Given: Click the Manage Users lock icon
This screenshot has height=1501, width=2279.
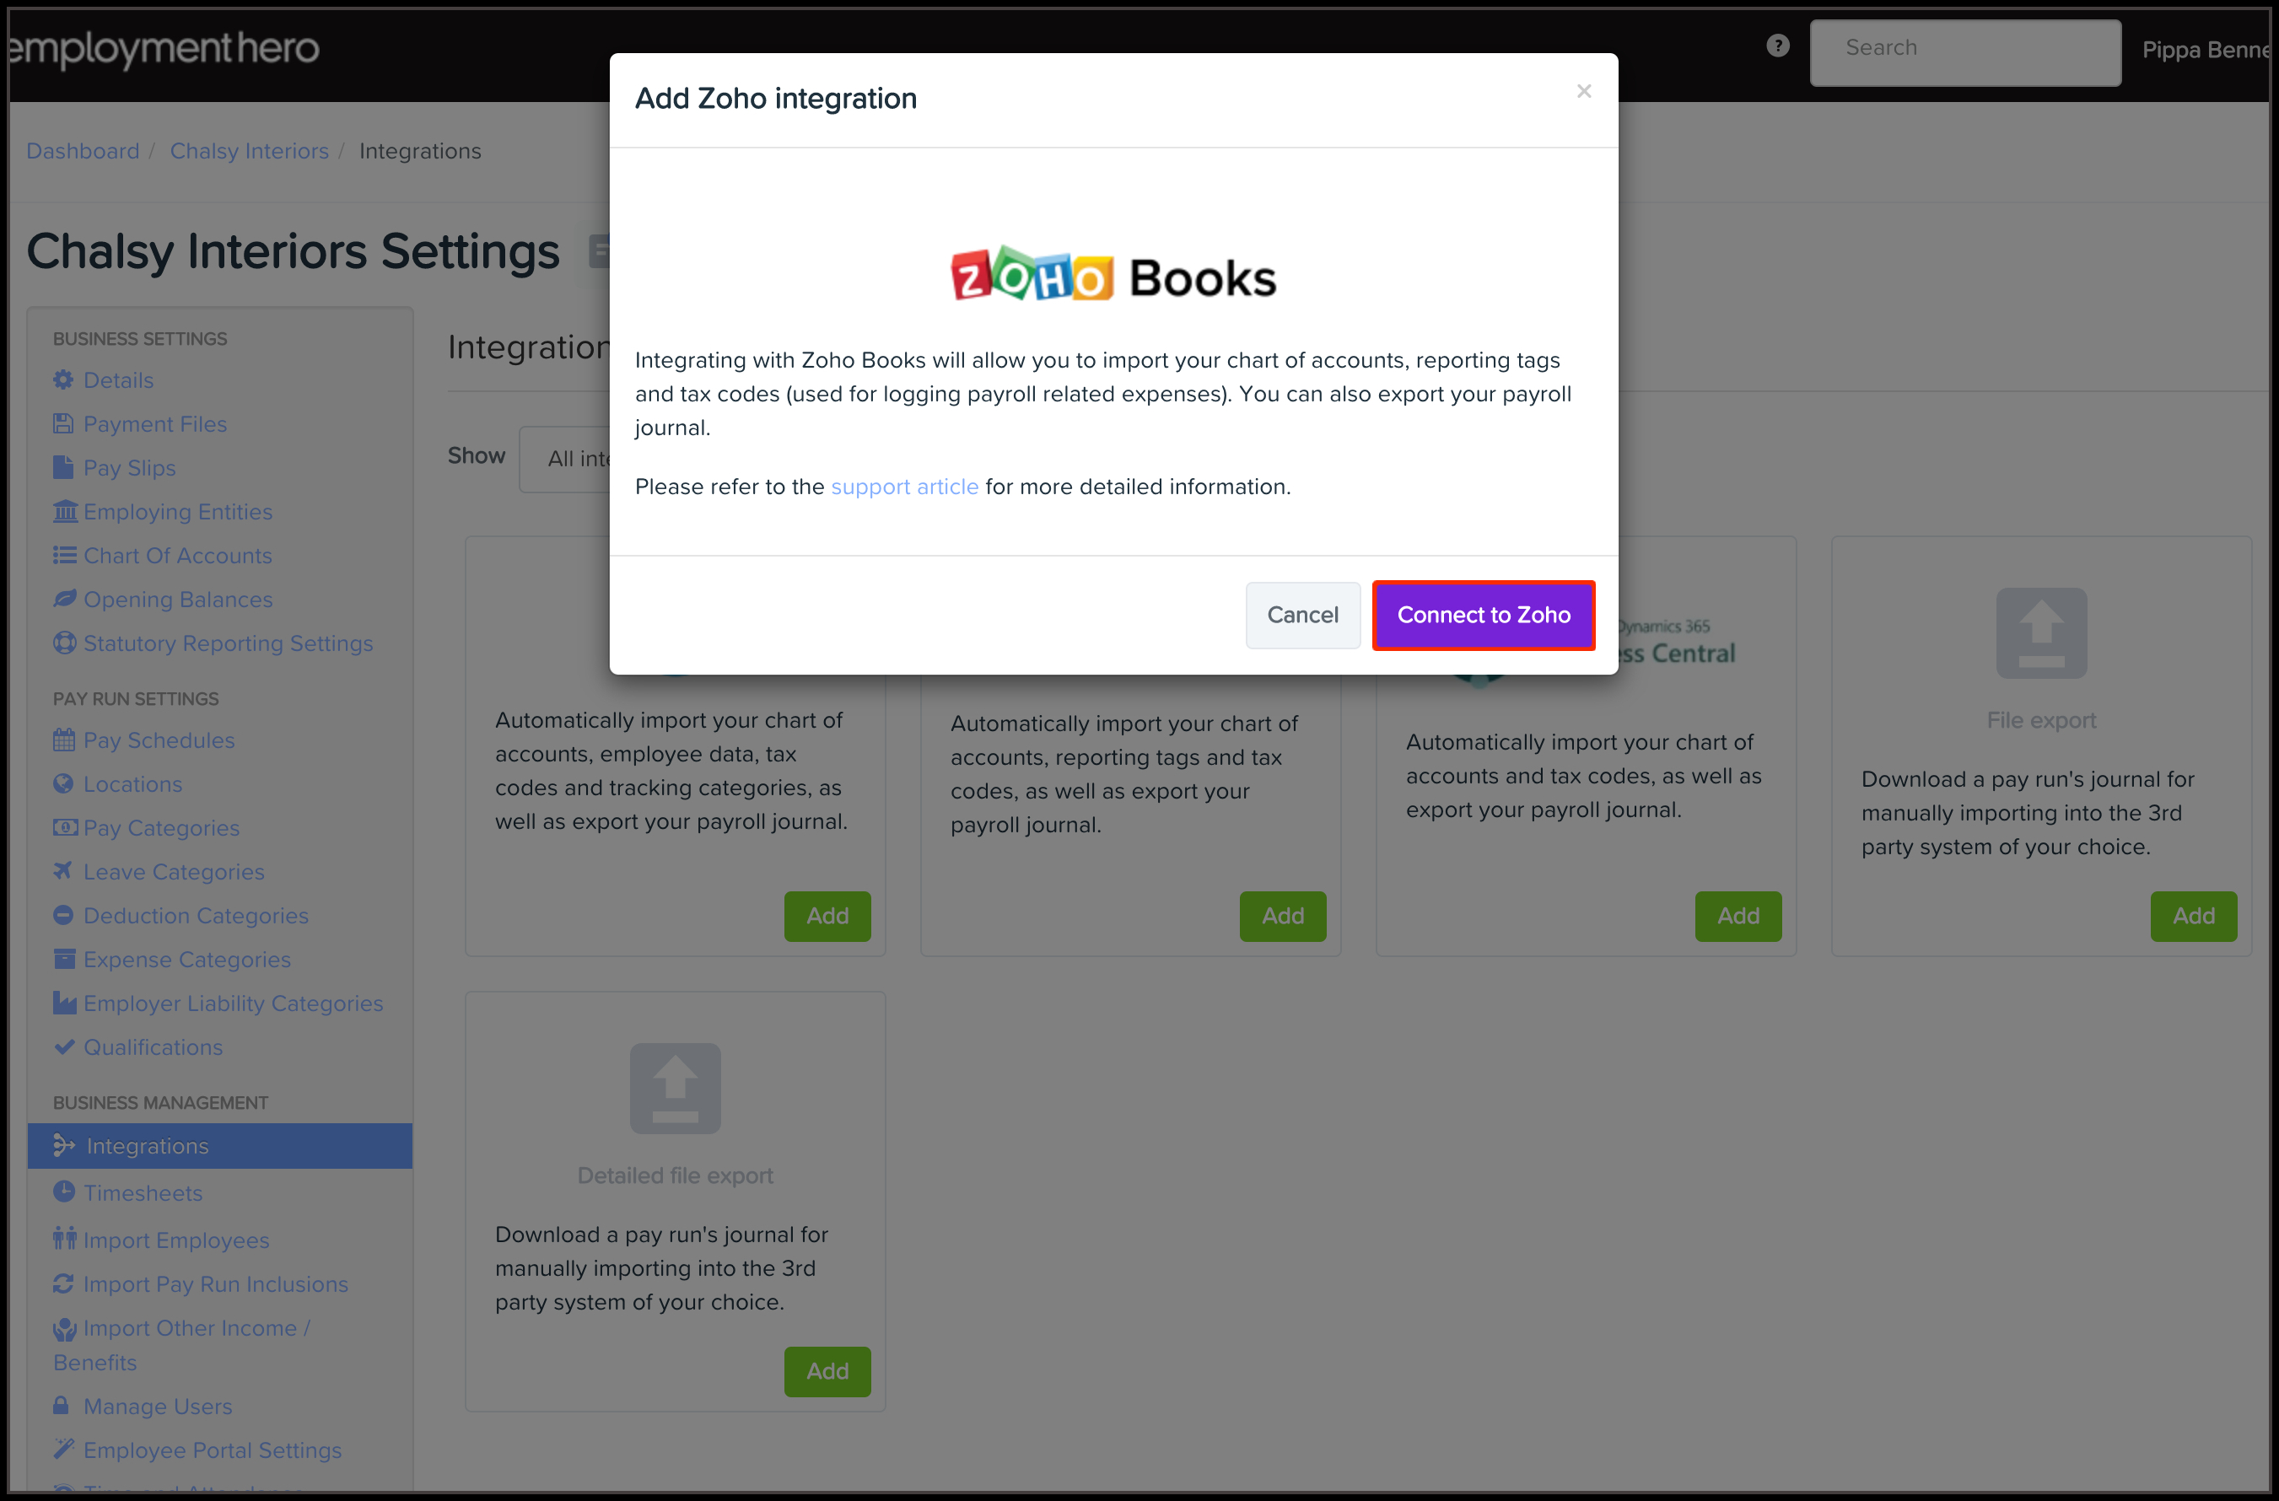Looking at the screenshot, I should click(62, 1405).
